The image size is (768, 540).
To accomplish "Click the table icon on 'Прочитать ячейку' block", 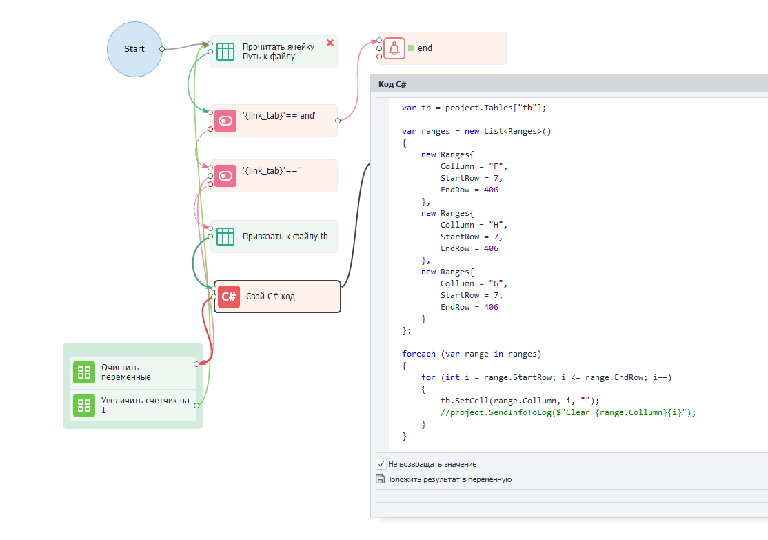I will pyautogui.click(x=225, y=52).
